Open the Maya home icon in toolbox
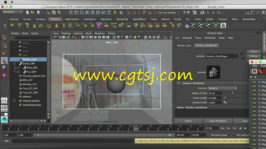The image size is (266, 149). [4, 120]
